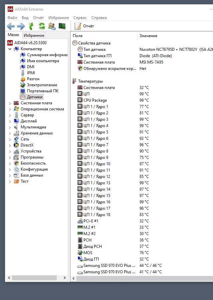Select Обнаружено вскрытие корпуса row
Viewport: 213px width, 300px height.
click(142, 69)
